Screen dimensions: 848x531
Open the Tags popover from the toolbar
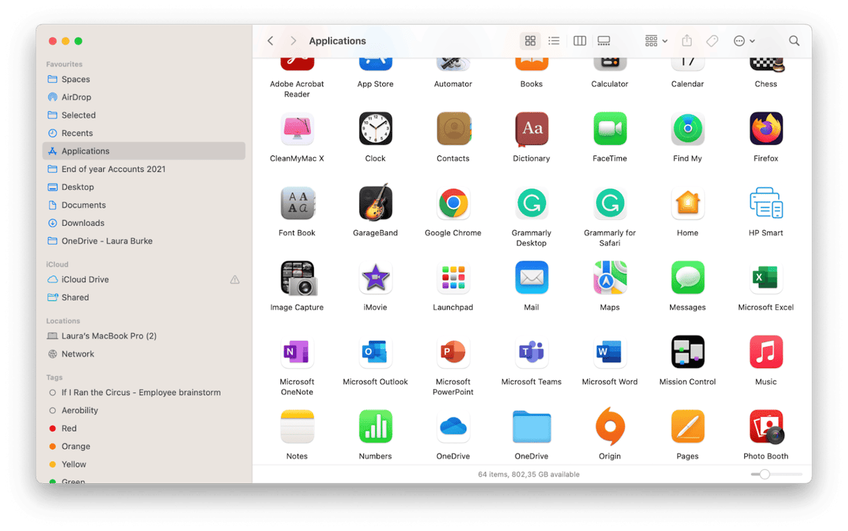click(712, 40)
